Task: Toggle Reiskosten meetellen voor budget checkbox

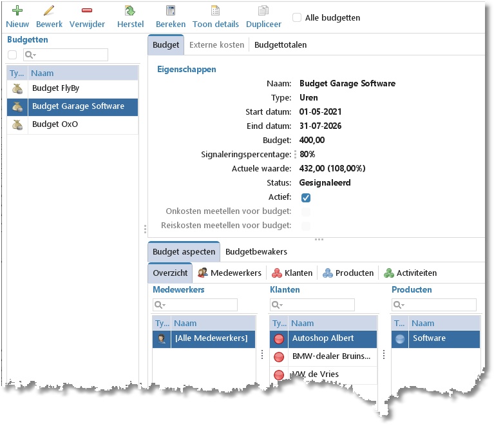Action: pyautogui.click(x=305, y=226)
